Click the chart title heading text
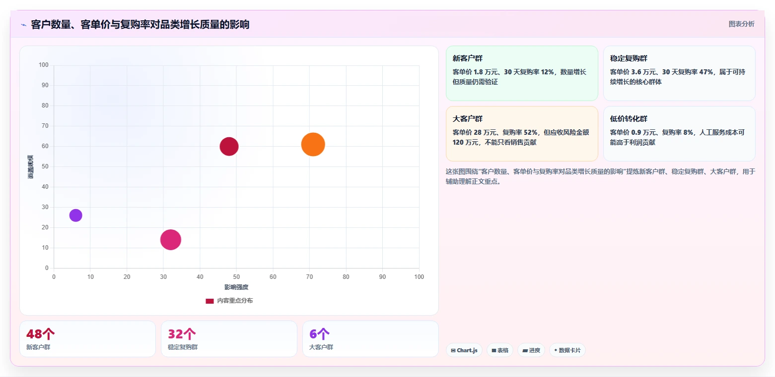 140,24
